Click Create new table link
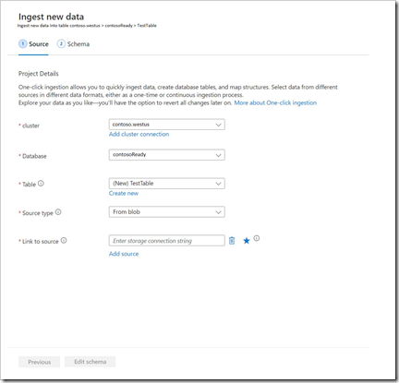399x383 pixels. (124, 193)
